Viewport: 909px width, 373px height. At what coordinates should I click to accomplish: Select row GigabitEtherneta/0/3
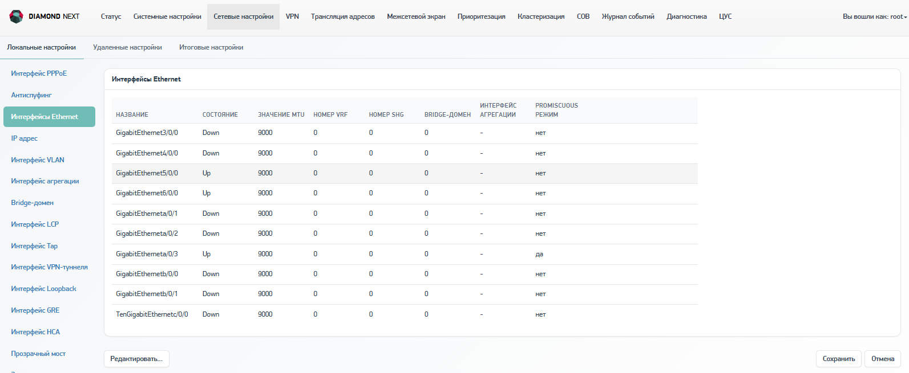[x=405, y=255]
